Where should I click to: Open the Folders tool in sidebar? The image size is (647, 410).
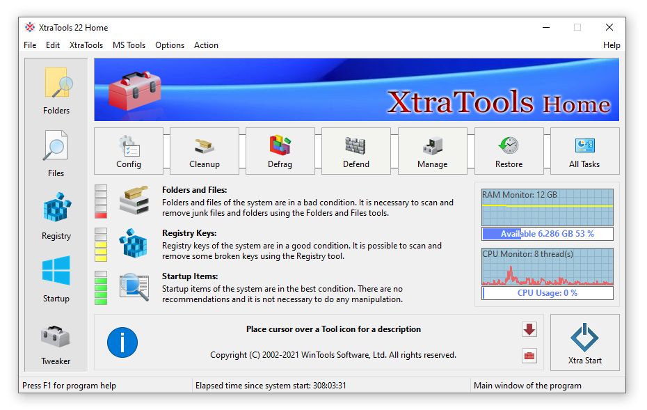click(56, 90)
